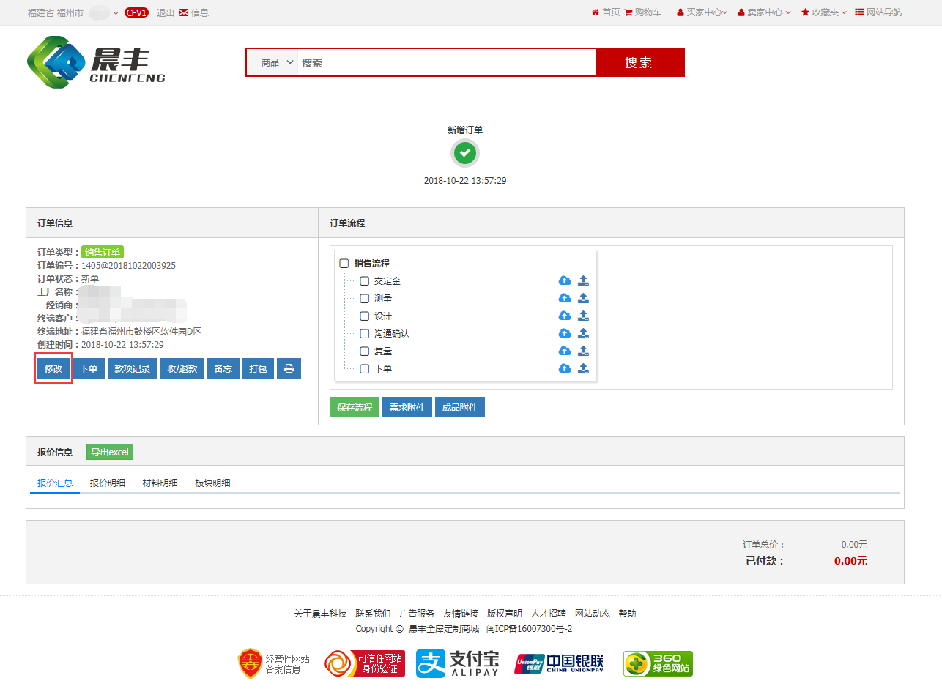Export quote with 导出excel button
Image resolution: width=942 pixels, height=689 pixels.
(x=110, y=452)
